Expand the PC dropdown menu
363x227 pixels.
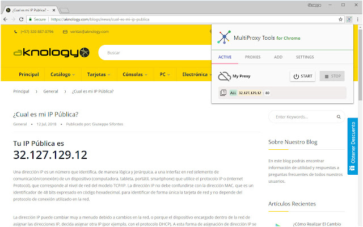(165, 74)
